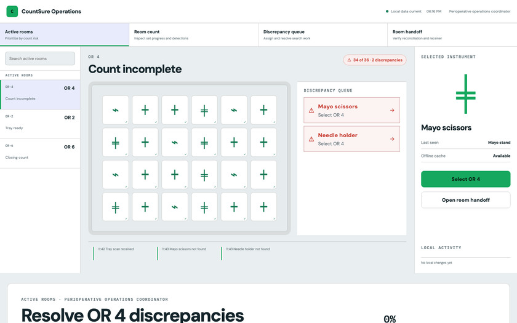Select the bottom-row fourth-column double-bar tray tile
Viewport: 517px width, 323px height.
pyautogui.click(x=204, y=207)
